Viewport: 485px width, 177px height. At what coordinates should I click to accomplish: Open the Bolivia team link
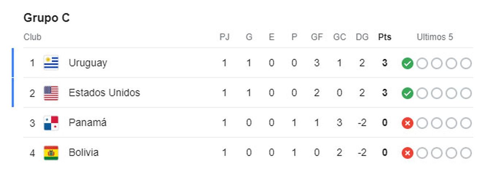point(84,153)
